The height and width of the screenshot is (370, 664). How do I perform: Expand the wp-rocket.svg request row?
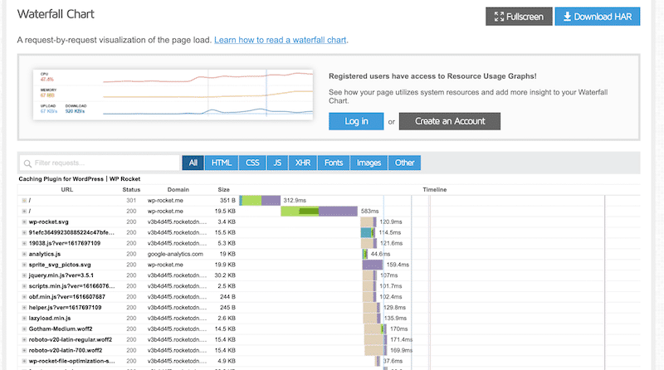[x=24, y=222]
